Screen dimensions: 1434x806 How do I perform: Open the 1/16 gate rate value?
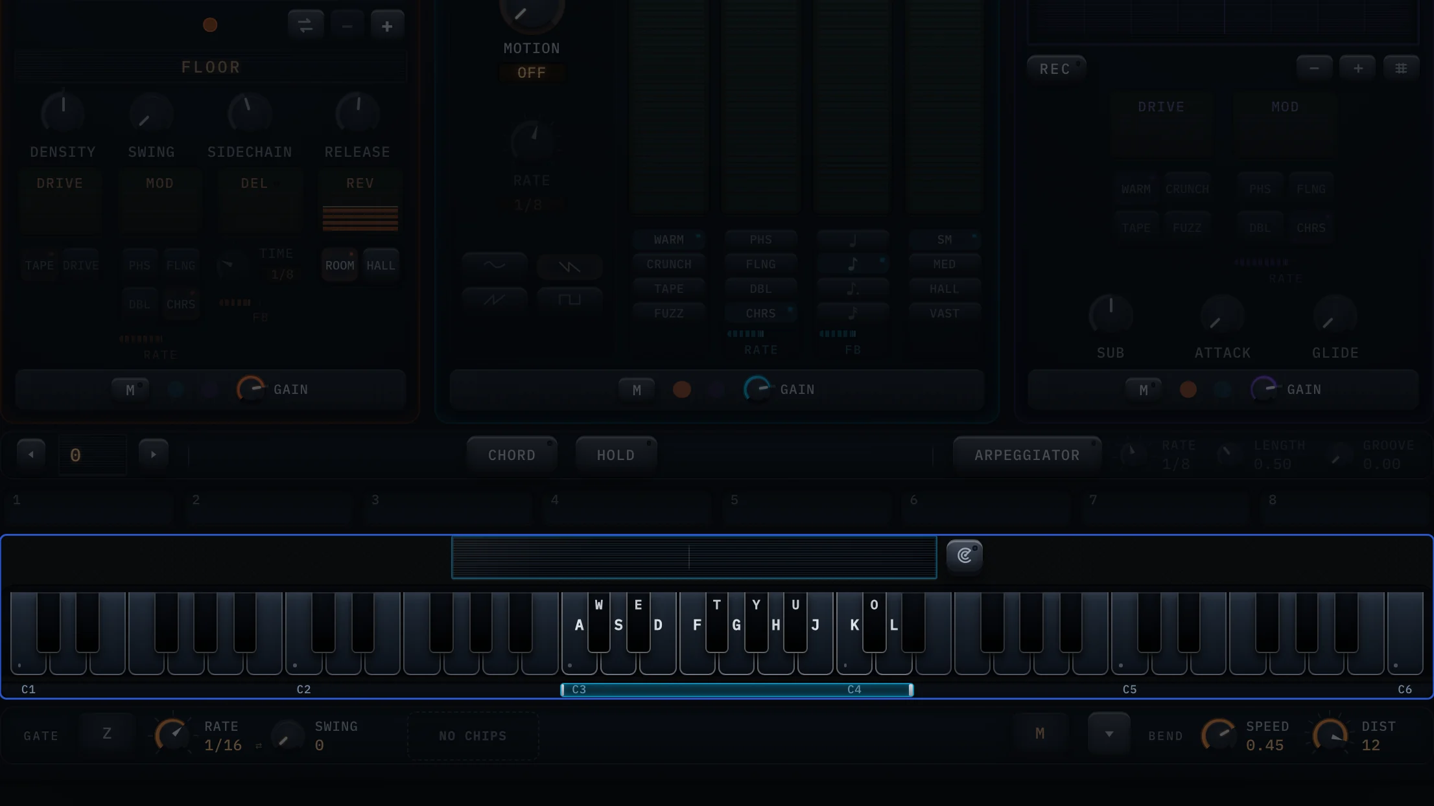pyautogui.click(x=223, y=745)
